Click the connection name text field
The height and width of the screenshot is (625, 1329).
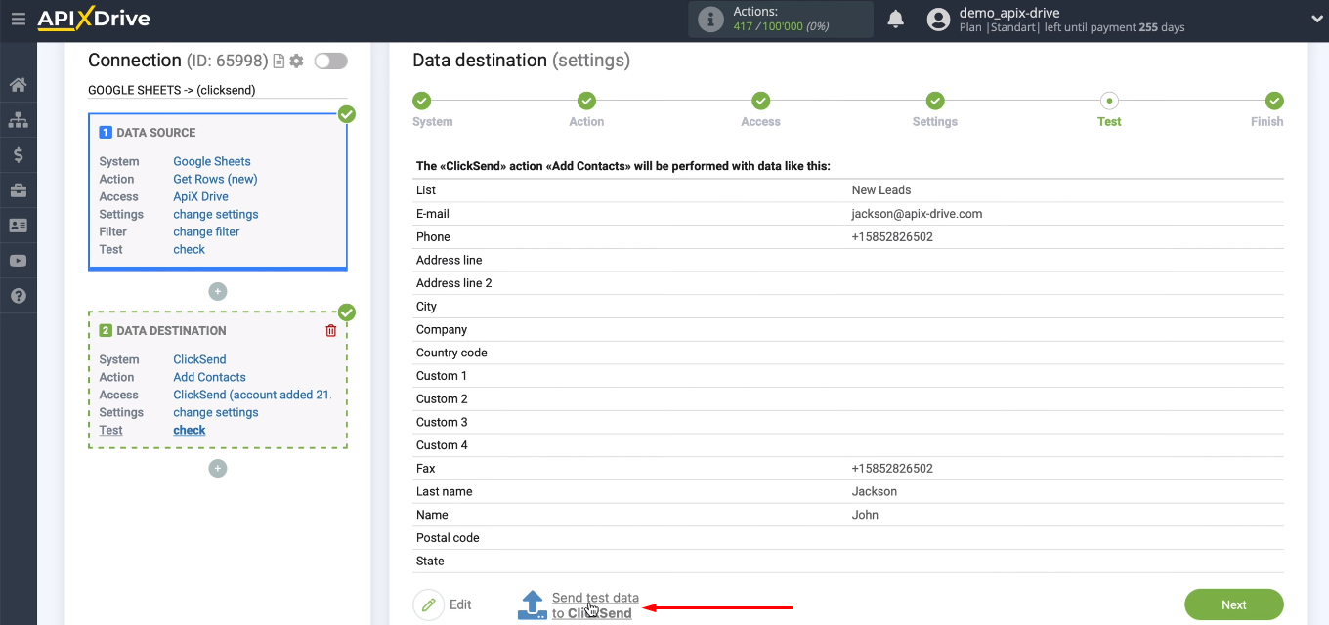[218, 90]
